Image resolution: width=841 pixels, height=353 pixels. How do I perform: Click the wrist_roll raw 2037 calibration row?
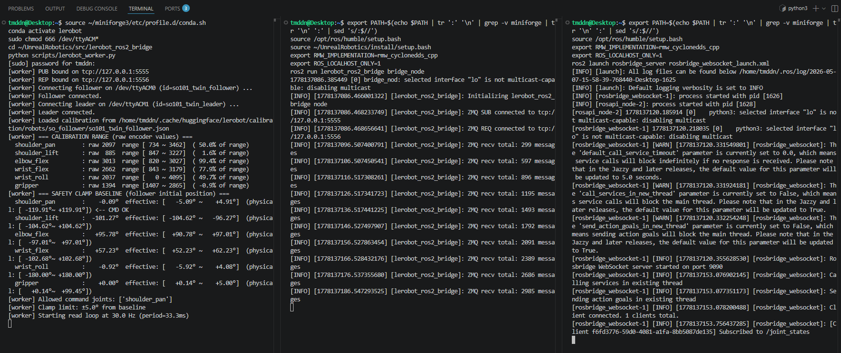click(x=132, y=177)
